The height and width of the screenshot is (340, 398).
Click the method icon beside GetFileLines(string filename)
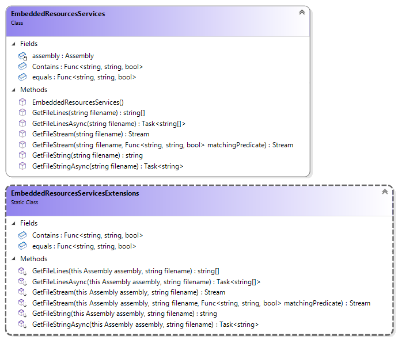click(22, 113)
